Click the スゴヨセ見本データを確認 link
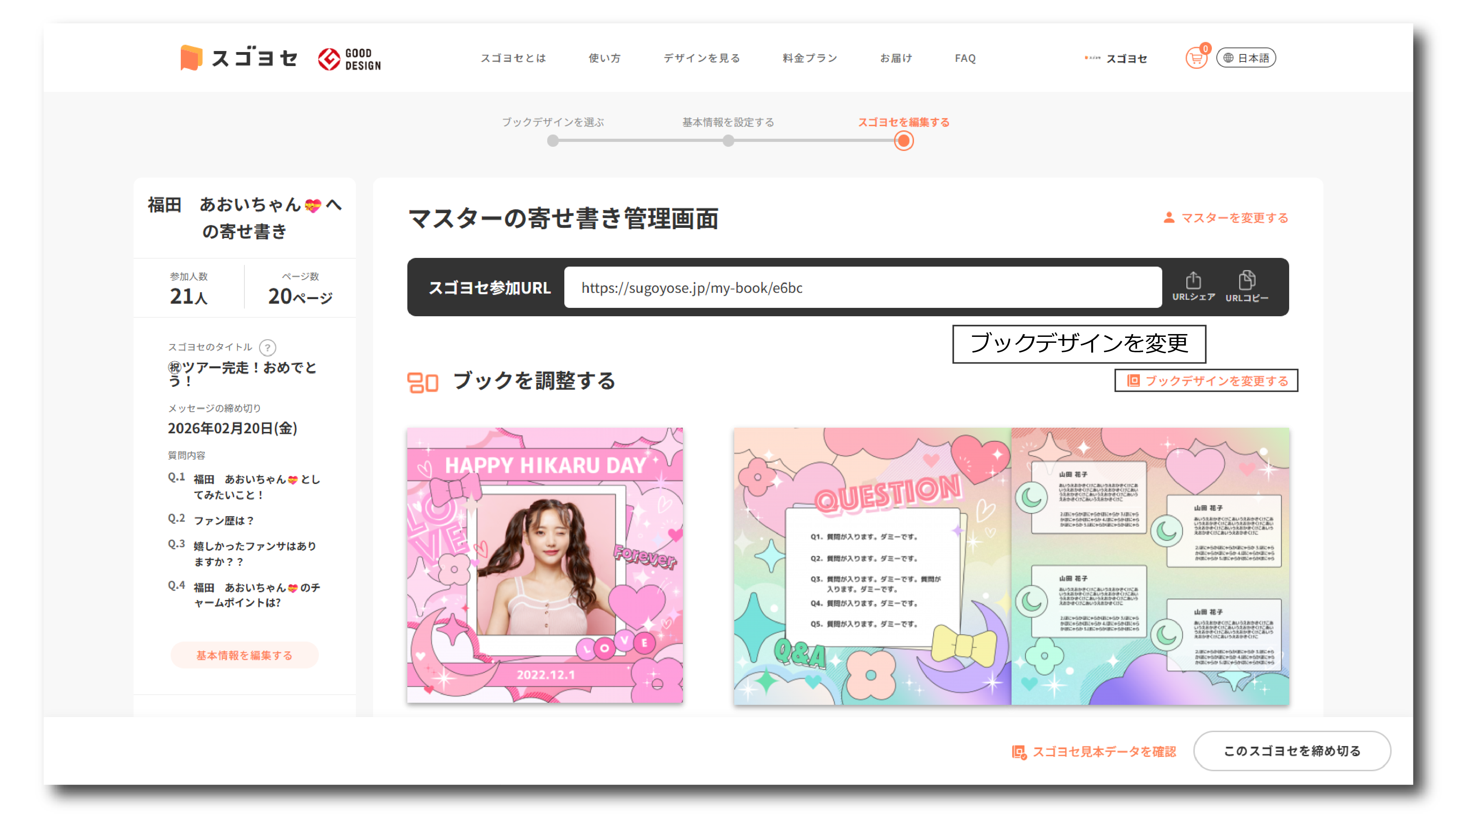This screenshot has height=817, width=1457. coord(1094,751)
